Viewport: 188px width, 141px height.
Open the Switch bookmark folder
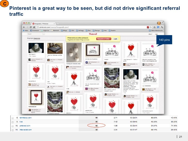point(112,30)
